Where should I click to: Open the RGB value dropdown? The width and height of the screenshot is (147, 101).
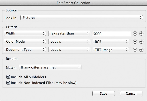(111, 42)
